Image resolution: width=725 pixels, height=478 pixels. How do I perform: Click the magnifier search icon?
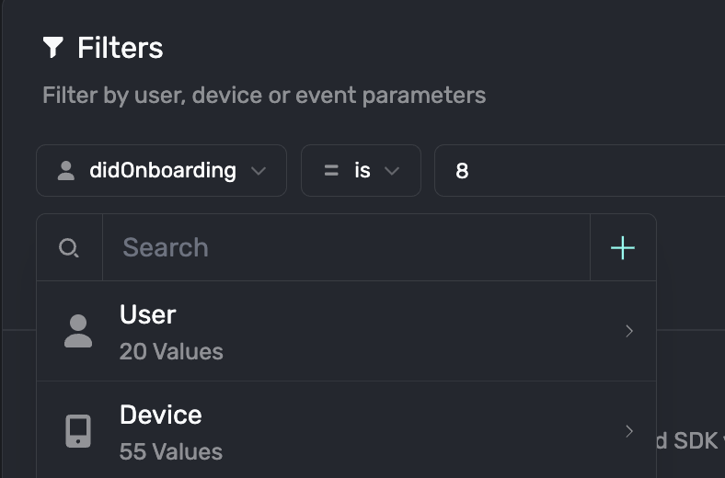point(69,248)
